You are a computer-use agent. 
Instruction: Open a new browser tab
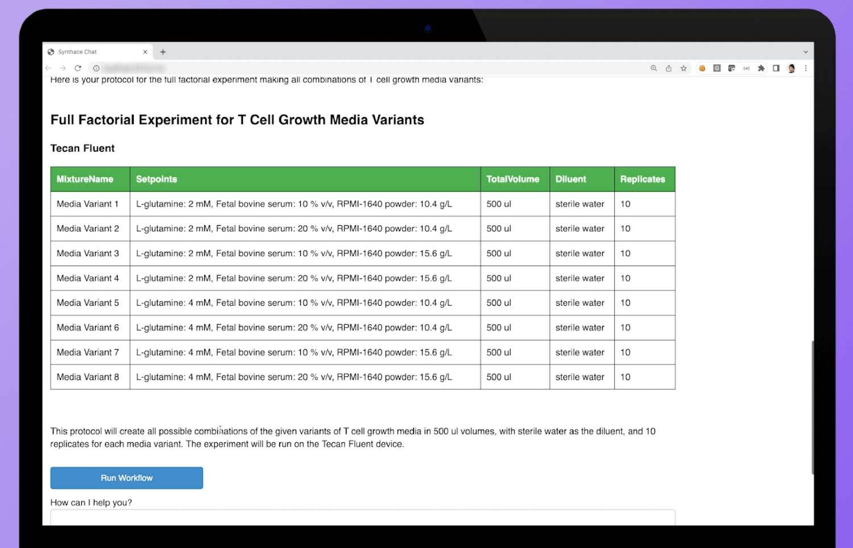[x=163, y=52]
